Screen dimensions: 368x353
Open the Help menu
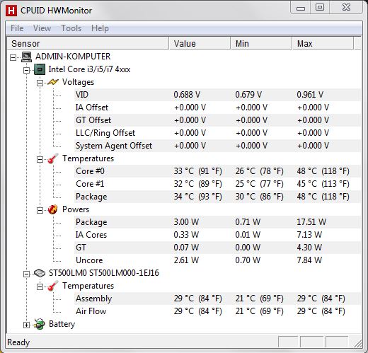pos(100,28)
